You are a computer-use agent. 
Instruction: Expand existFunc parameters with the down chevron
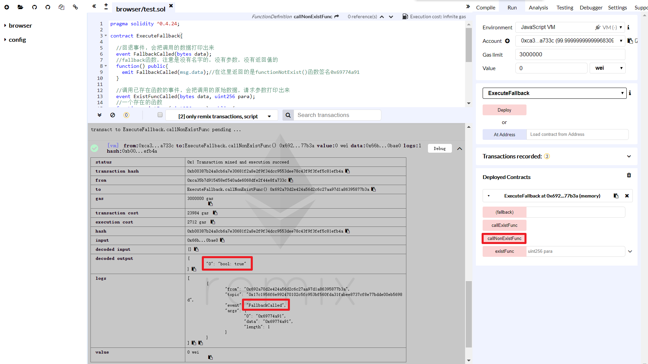[630, 251]
